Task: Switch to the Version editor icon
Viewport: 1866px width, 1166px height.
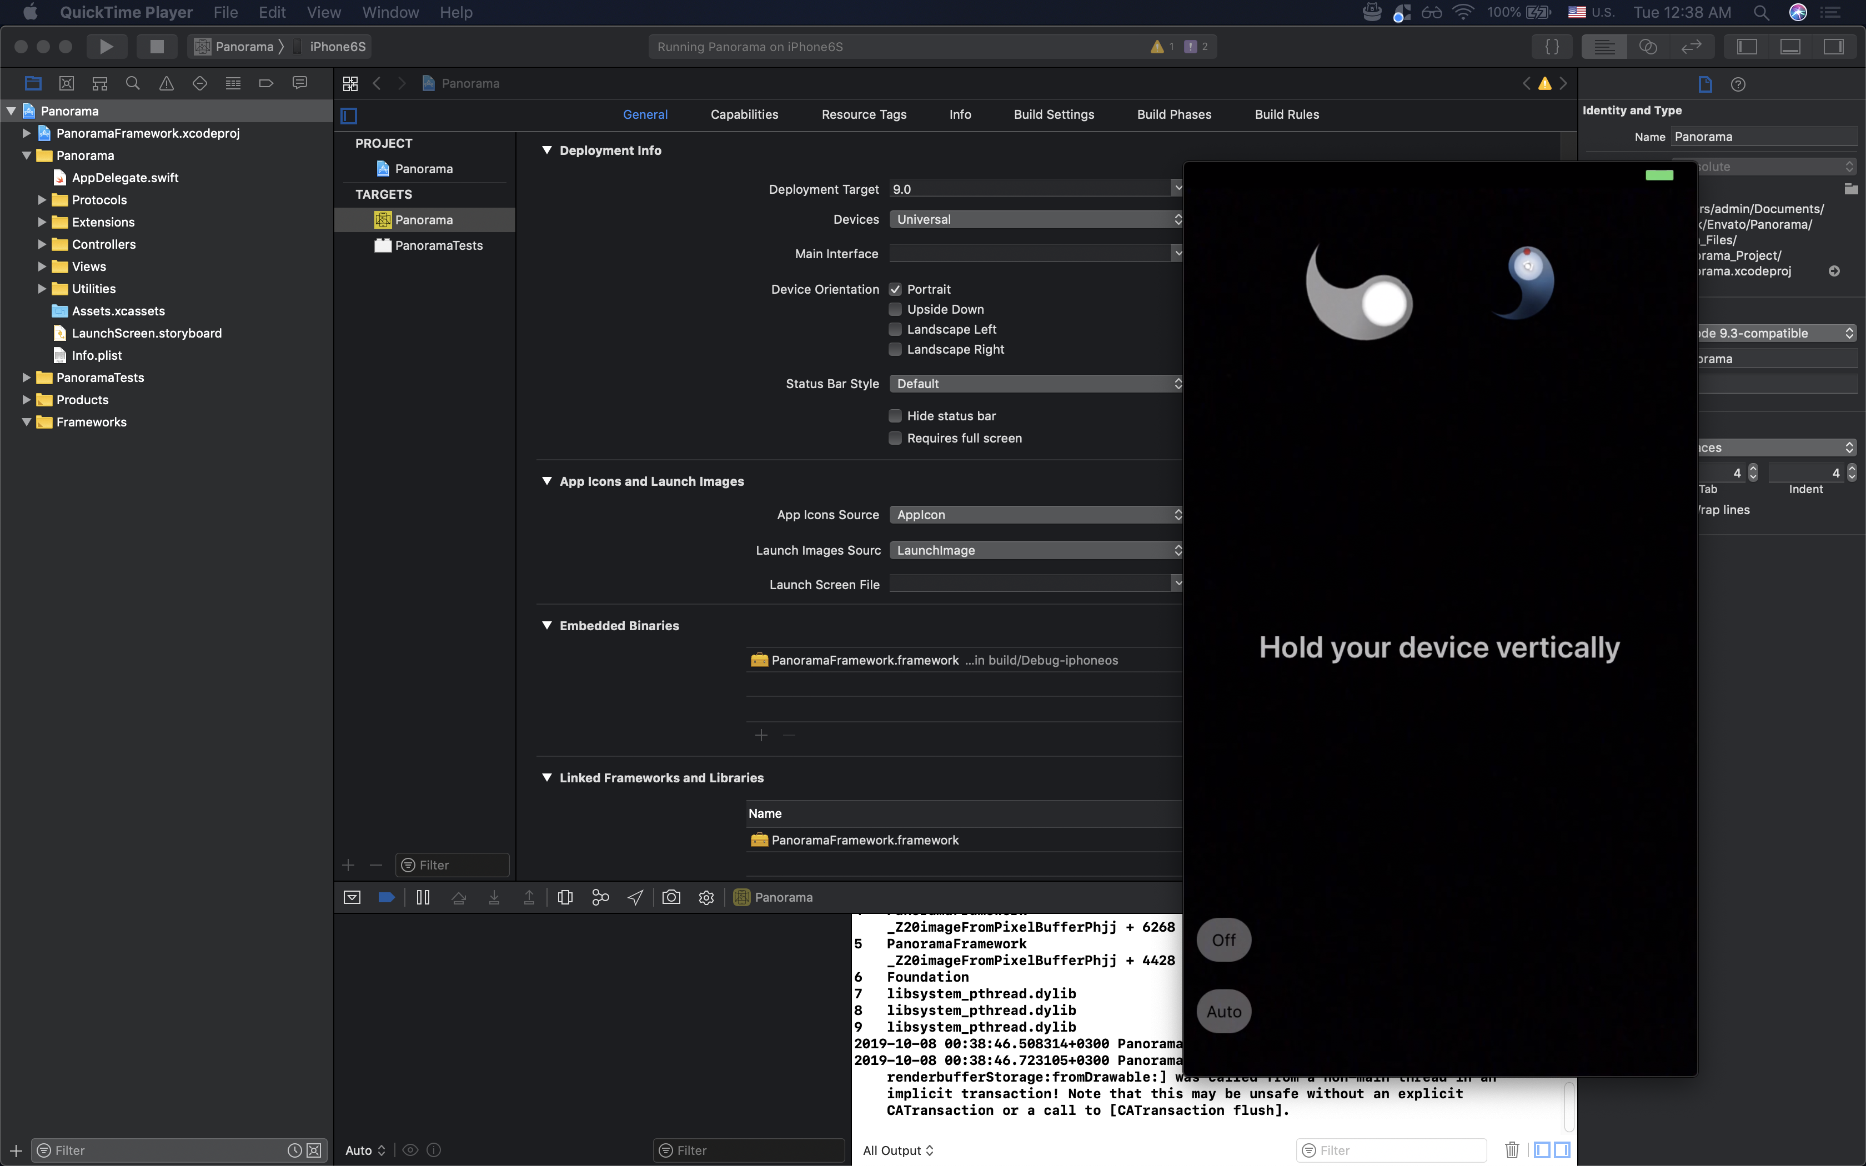Action: click(x=1691, y=46)
